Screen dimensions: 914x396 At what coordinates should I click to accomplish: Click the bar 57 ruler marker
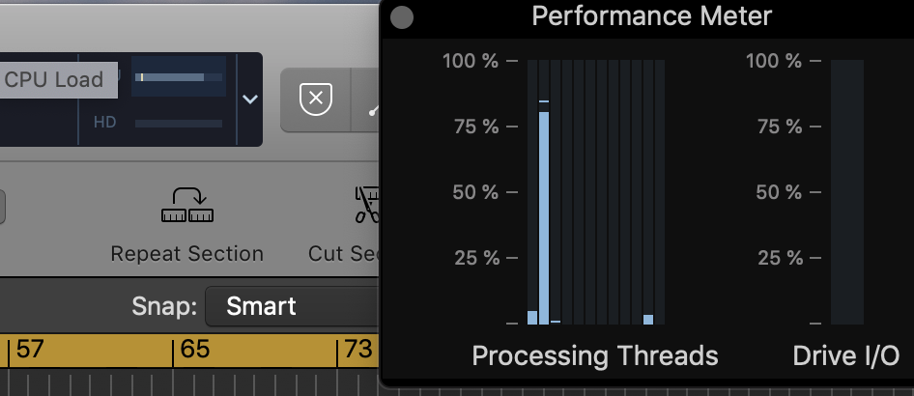tap(29, 349)
